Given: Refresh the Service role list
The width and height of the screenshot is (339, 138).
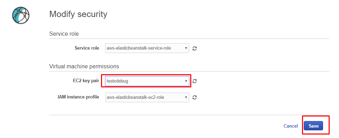Looking at the screenshot, I should [x=194, y=48].
